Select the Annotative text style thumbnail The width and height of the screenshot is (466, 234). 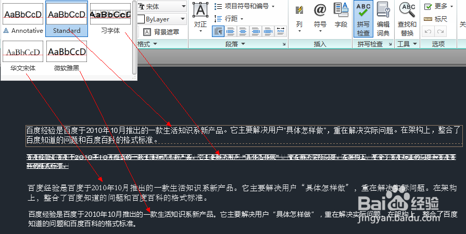coord(23,18)
